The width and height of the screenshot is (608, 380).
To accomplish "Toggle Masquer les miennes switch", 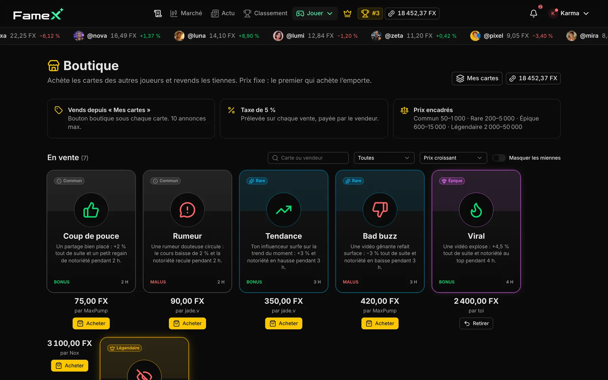I will (499, 158).
